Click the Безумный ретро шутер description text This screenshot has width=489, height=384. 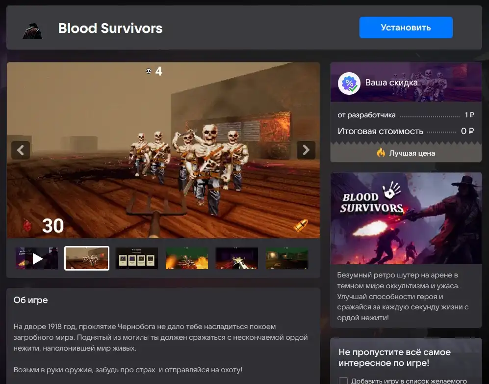tap(403, 296)
